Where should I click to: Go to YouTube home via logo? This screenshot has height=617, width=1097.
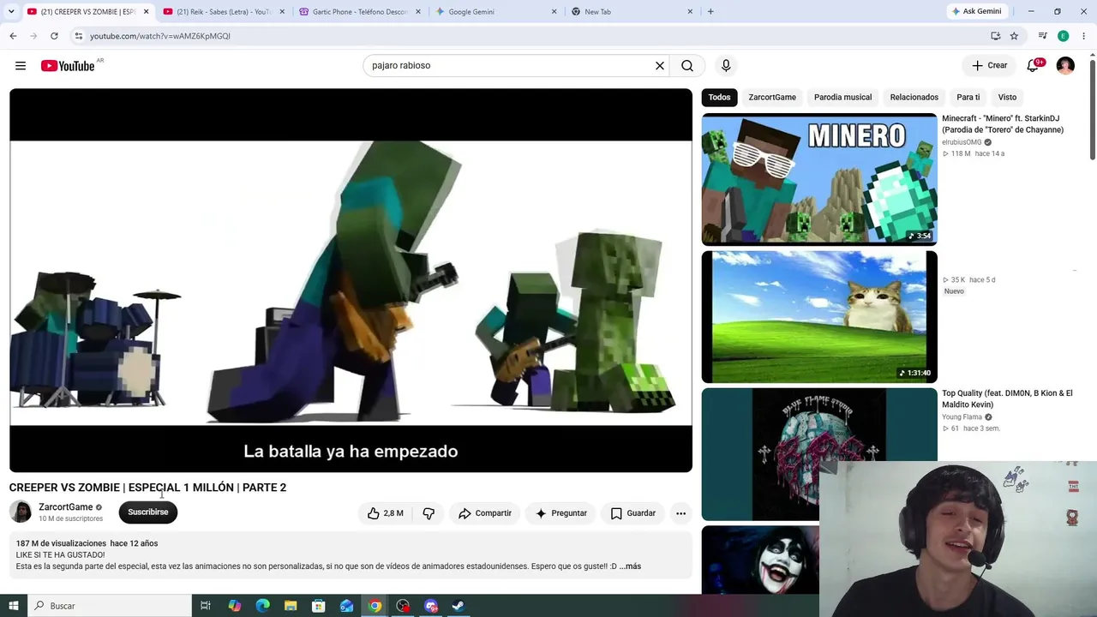[68, 66]
